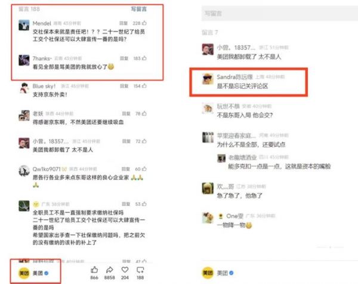Open Sandra陈远缨 avatar on right panel
358x284 pixels.
(x=208, y=79)
